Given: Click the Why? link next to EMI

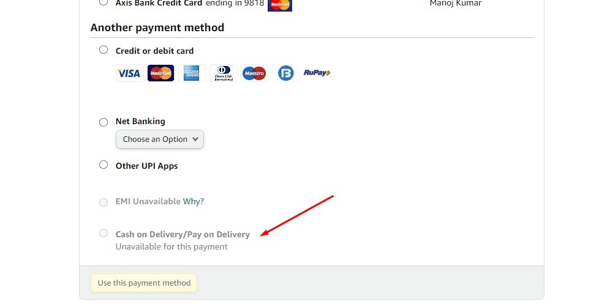Looking at the screenshot, I should tap(193, 201).
